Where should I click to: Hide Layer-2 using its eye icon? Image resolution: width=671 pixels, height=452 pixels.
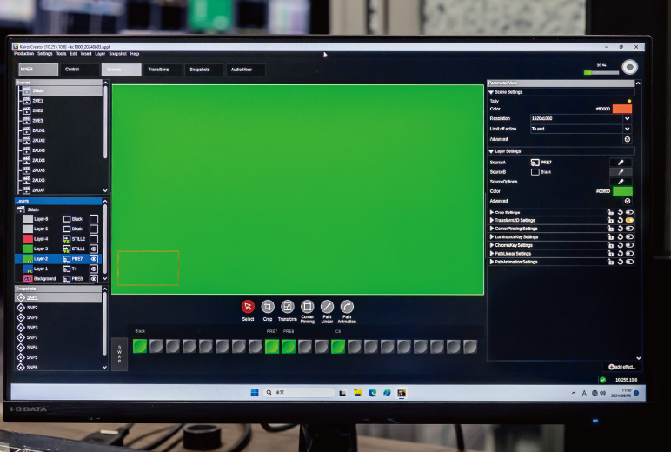pos(94,258)
